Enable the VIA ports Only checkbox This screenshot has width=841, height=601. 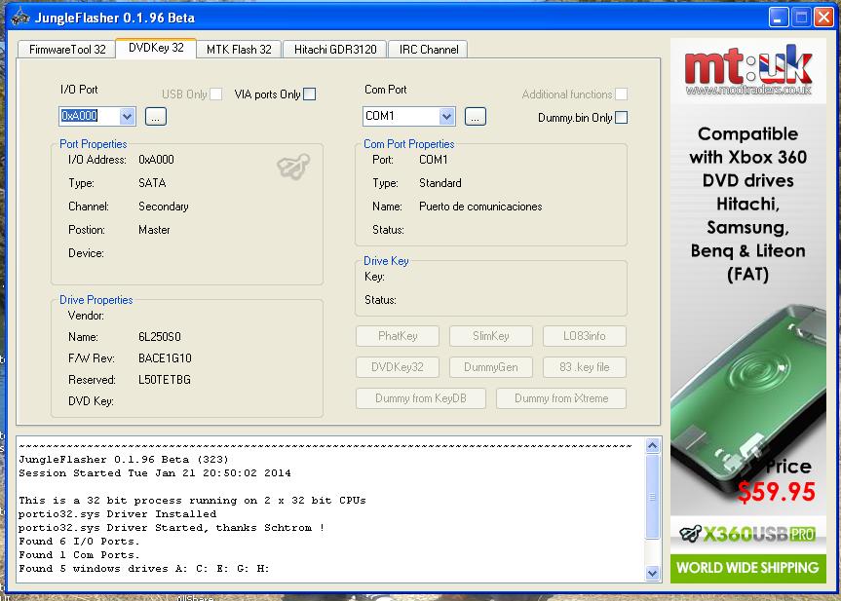point(310,94)
